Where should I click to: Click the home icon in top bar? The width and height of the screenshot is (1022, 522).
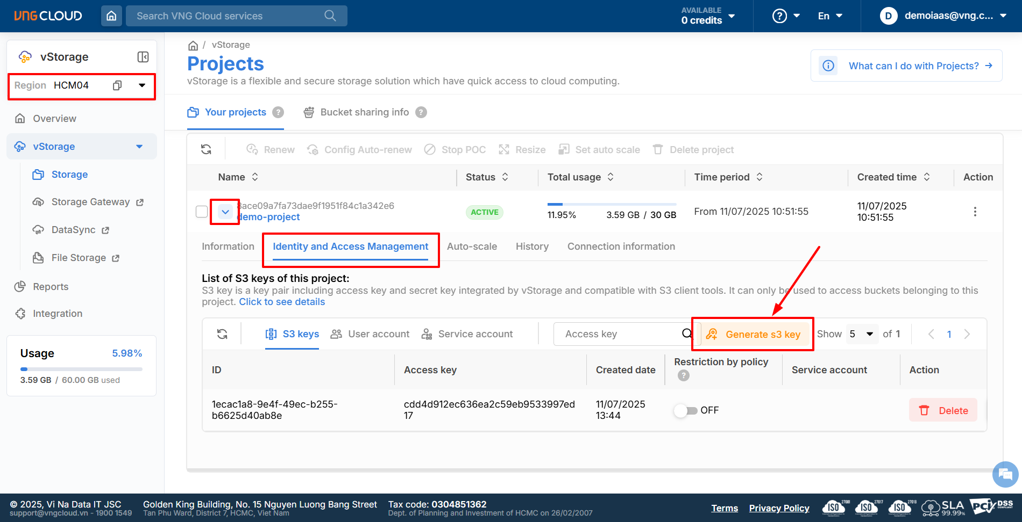point(111,16)
